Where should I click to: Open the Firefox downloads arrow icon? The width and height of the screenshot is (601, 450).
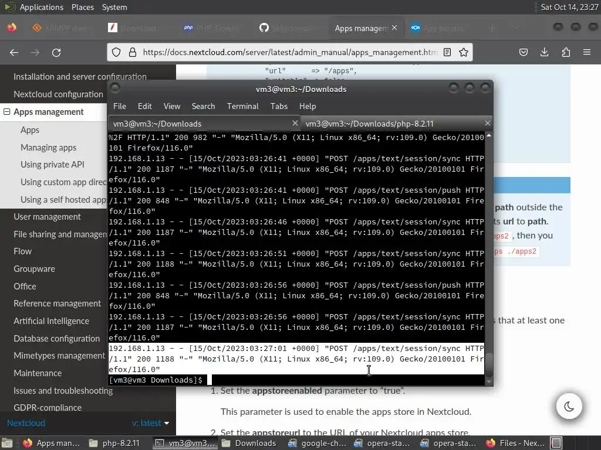(544, 52)
